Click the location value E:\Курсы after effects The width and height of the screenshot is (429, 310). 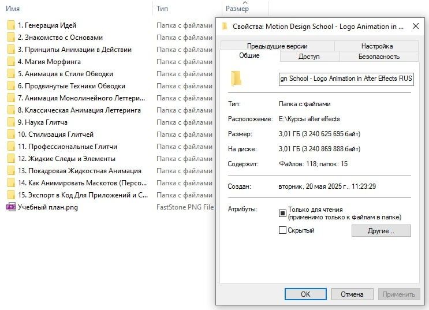coord(309,119)
